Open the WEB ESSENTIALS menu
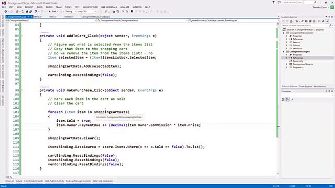Image resolution: width=335 pixels, height=188 pixels. pyautogui.click(x=109, y=7)
